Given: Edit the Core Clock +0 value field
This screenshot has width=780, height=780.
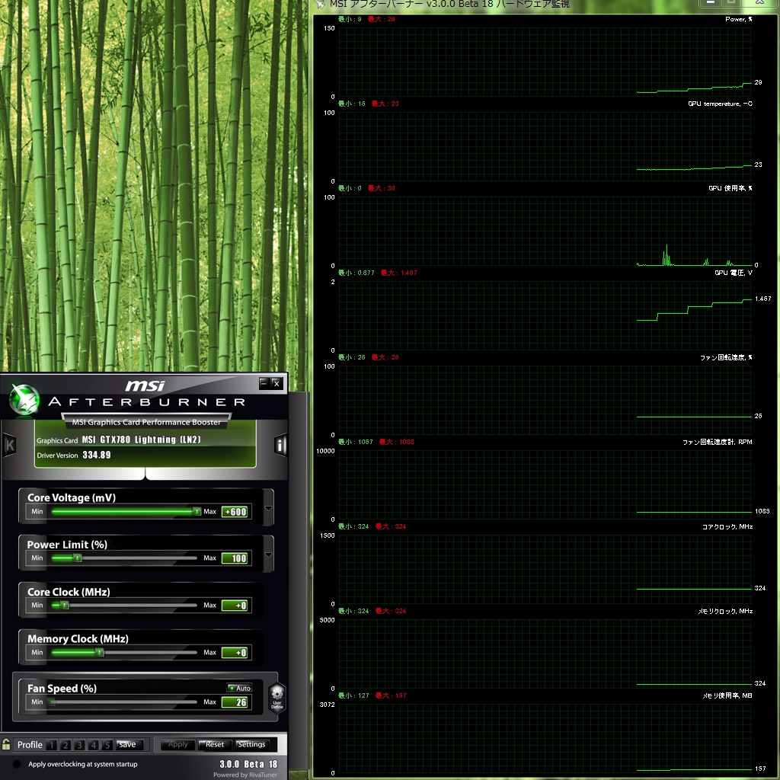Looking at the screenshot, I should (x=235, y=606).
